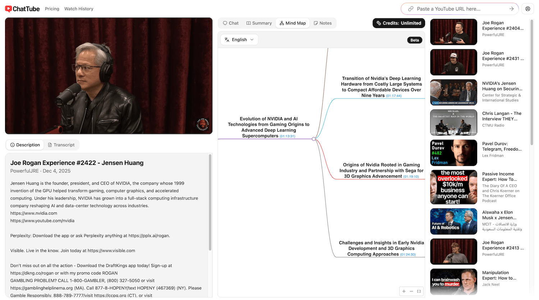View your Watch History
This screenshot has width=539, height=300.
click(x=79, y=9)
